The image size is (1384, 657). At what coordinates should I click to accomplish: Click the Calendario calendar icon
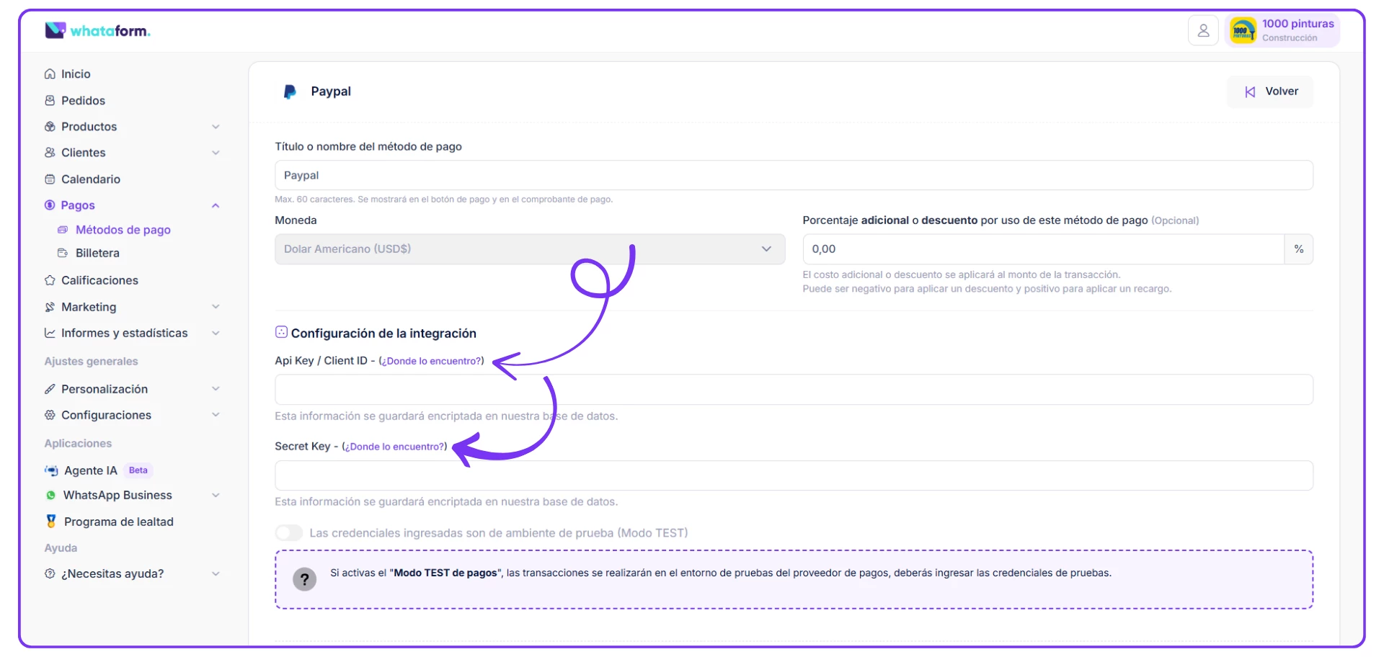[x=50, y=179]
